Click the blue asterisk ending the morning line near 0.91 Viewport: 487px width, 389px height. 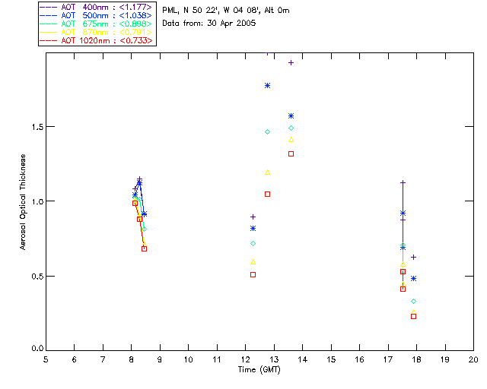click(144, 214)
